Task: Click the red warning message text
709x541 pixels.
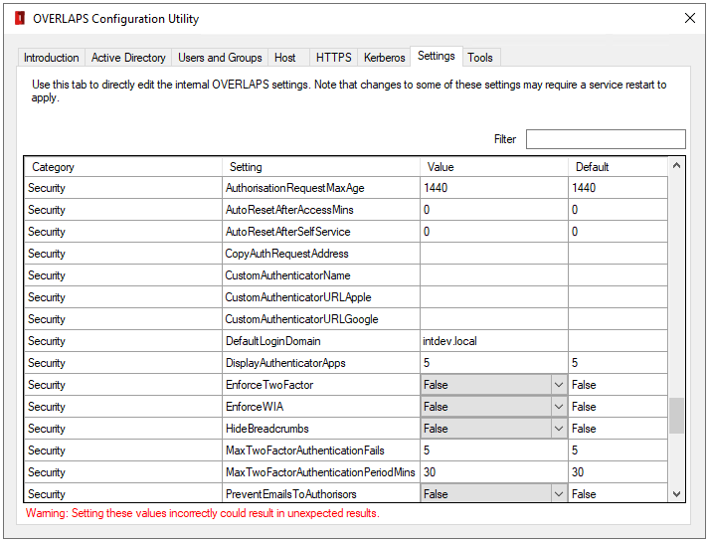Action: 203,513
